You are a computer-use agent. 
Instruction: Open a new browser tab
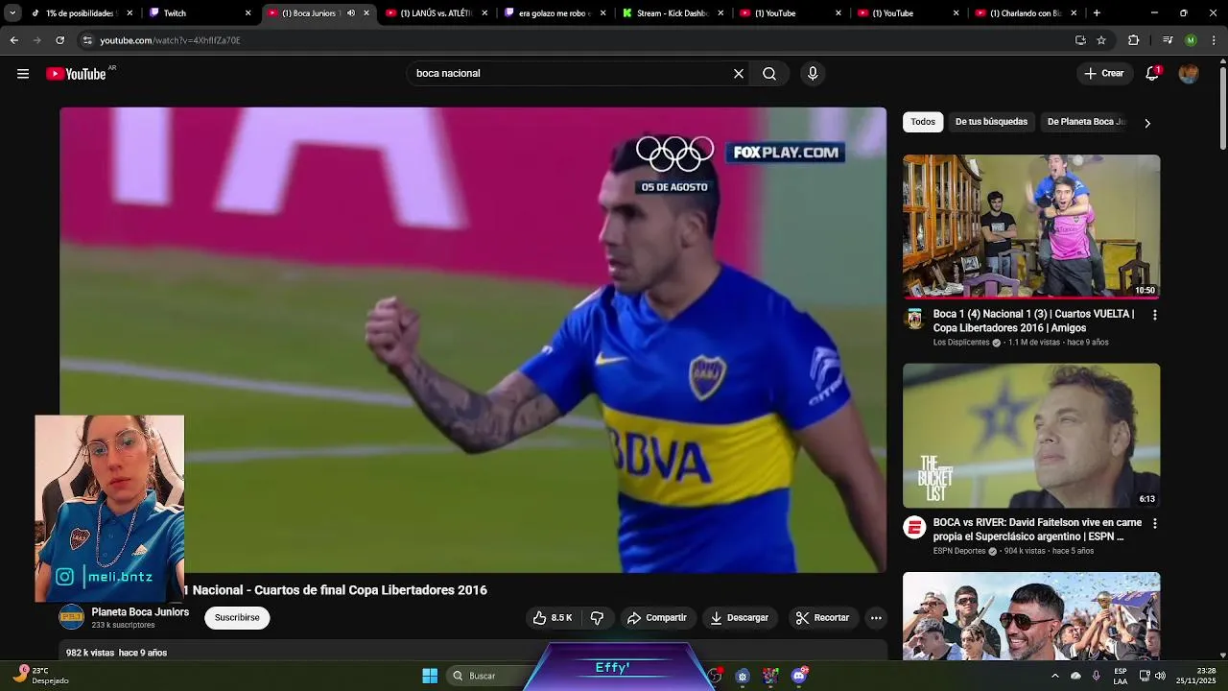[1097, 13]
